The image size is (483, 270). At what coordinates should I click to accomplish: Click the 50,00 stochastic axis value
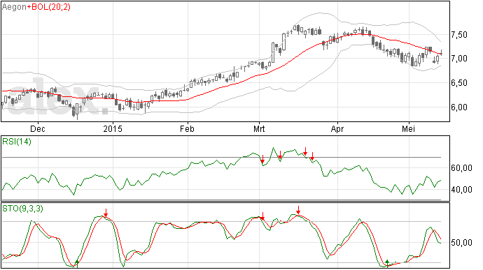(x=461, y=243)
